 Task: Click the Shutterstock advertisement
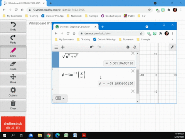pos(13,124)
